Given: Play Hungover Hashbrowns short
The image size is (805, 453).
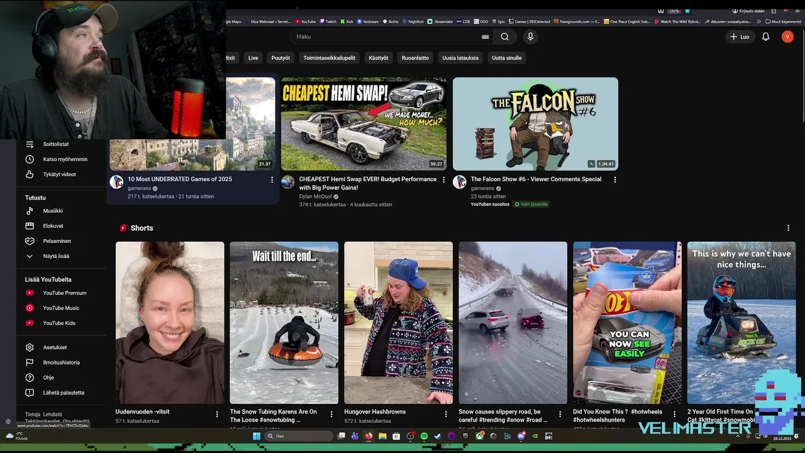Looking at the screenshot, I should click(x=398, y=323).
